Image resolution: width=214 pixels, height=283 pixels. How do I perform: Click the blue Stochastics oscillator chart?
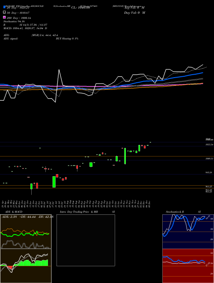188,232
